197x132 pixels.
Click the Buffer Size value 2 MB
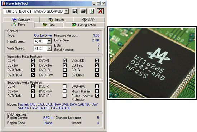(96, 40)
